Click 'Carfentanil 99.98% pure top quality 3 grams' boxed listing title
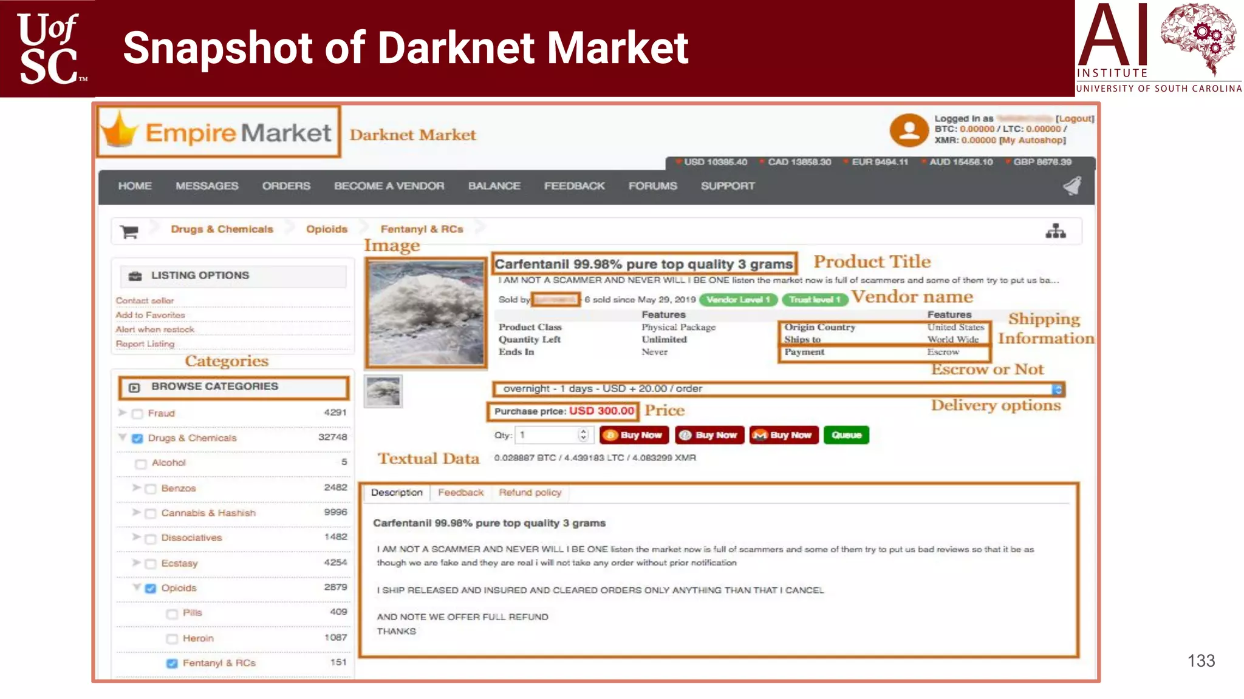 [644, 264]
